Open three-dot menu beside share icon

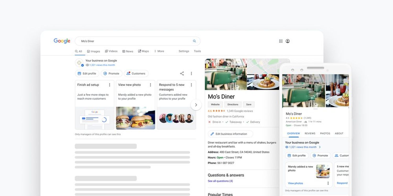[191, 73]
